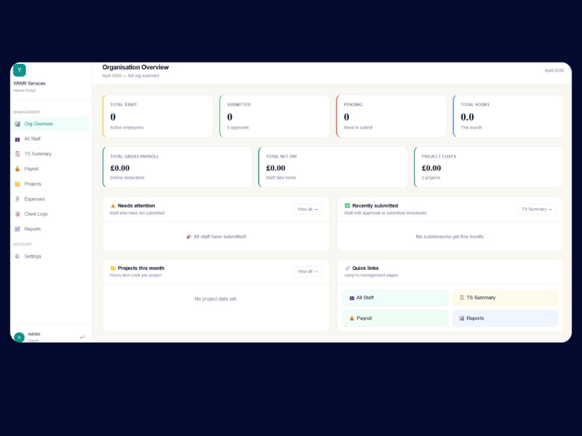Open TS Summary in the sidebar menu
Image resolution: width=582 pixels, height=436 pixels.
pyautogui.click(x=50, y=154)
